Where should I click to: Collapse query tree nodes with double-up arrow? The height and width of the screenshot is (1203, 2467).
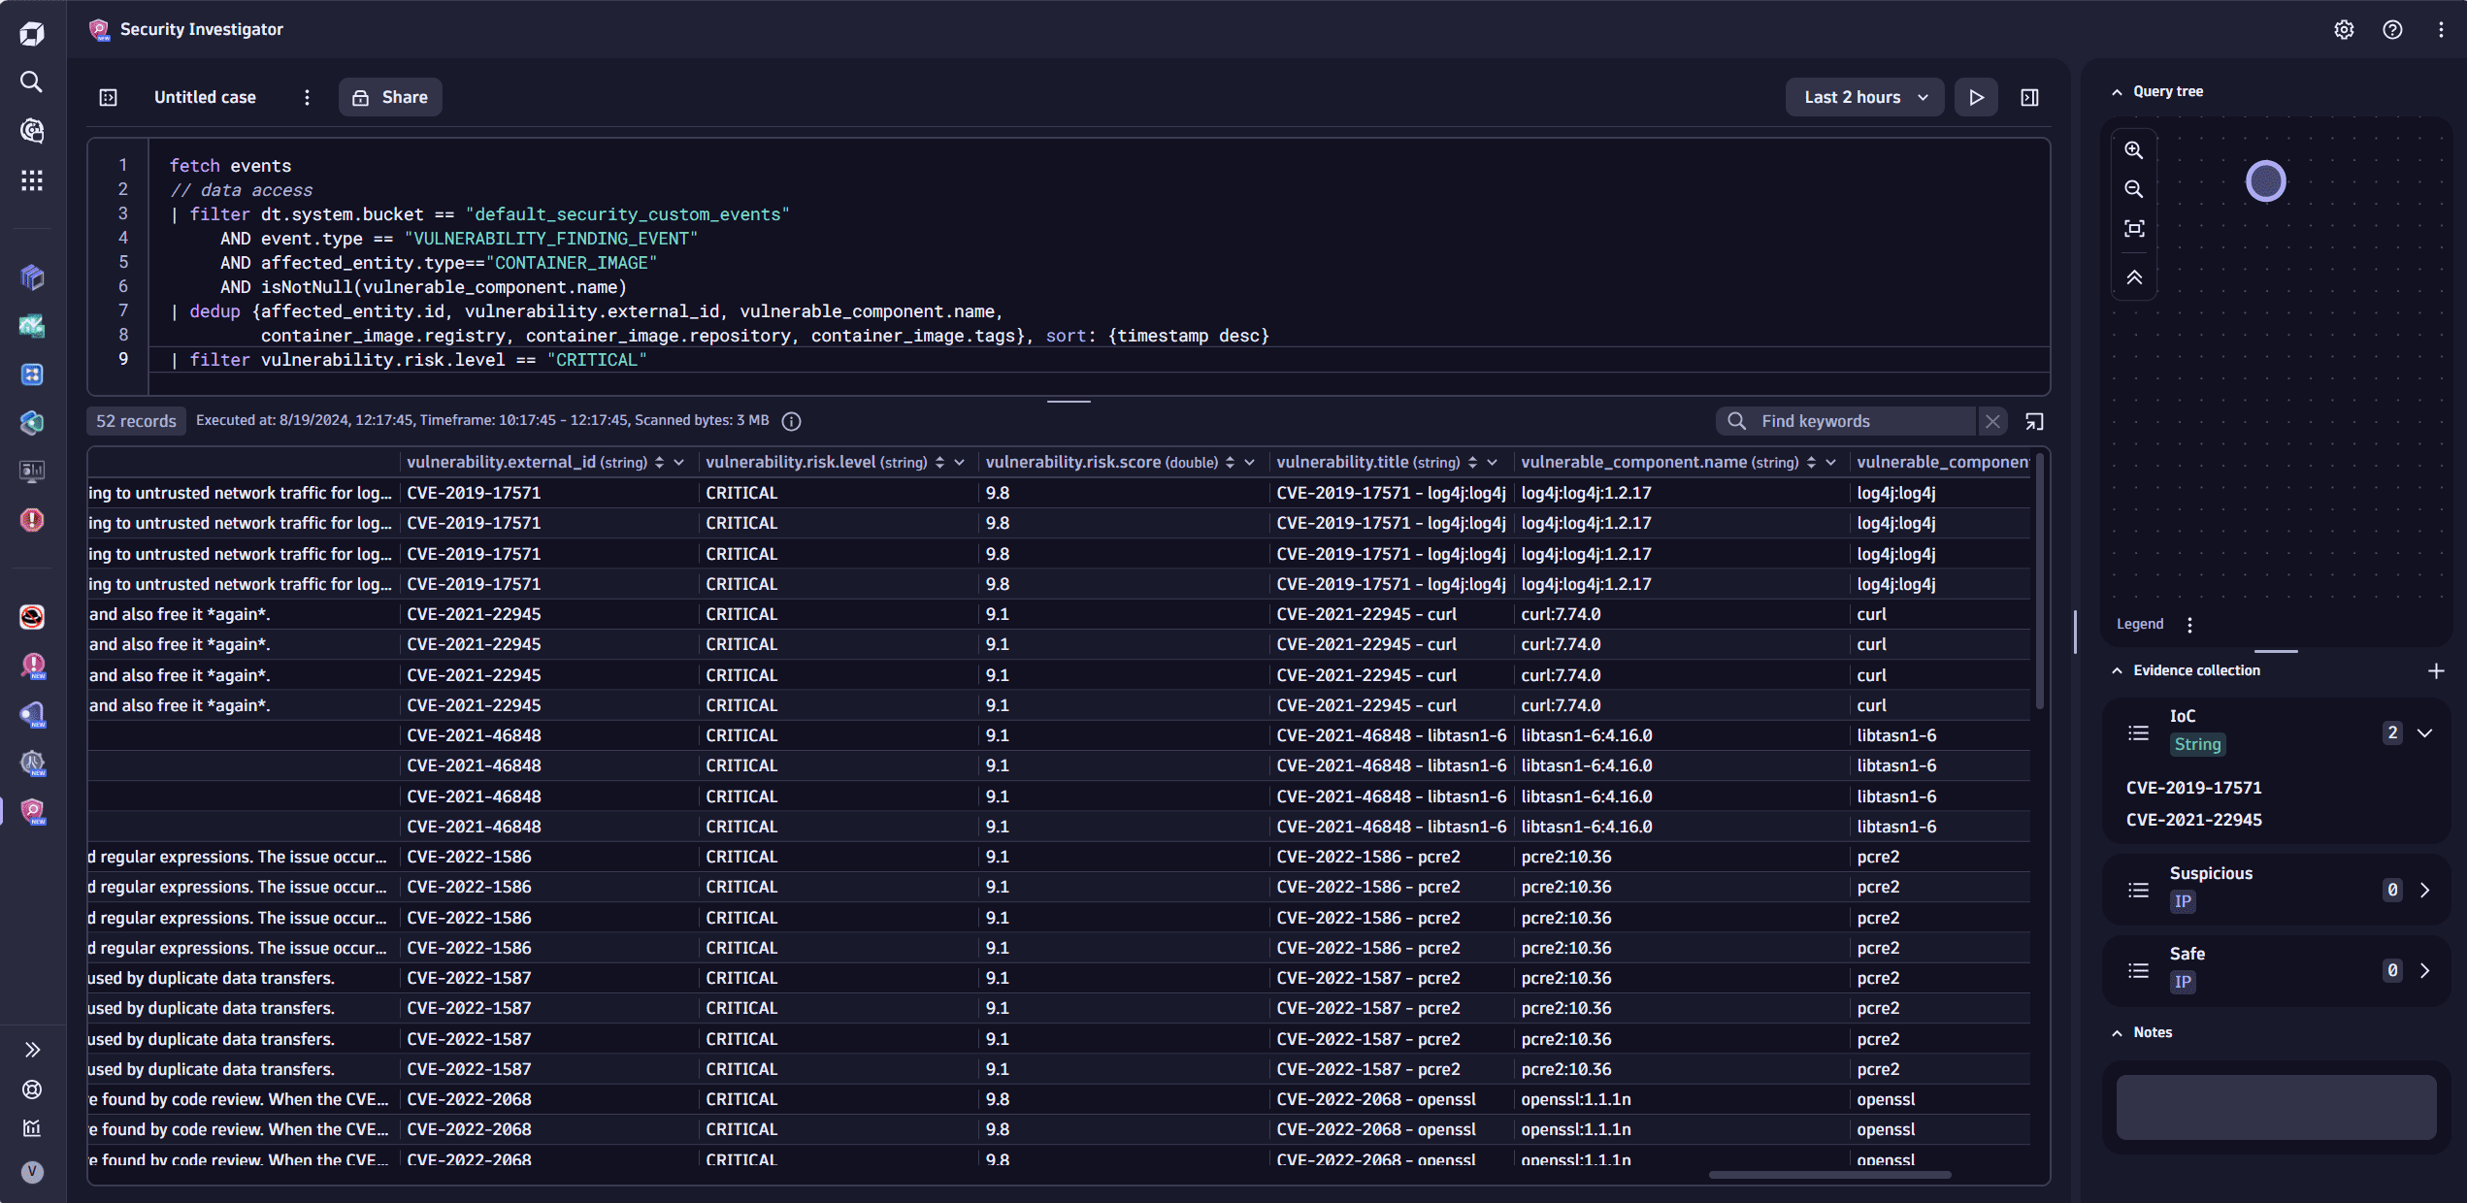(x=2133, y=277)
